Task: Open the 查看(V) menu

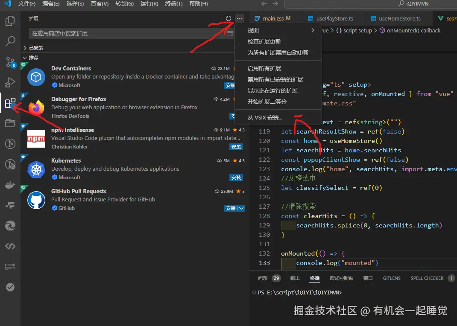Action: [100, 3]
